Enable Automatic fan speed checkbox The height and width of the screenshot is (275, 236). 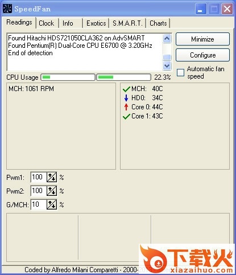tap(180, 72)
